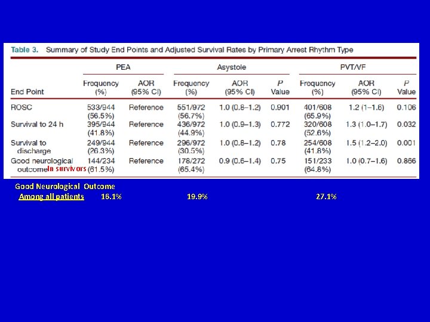Click the 'End Point' column header

27,91
